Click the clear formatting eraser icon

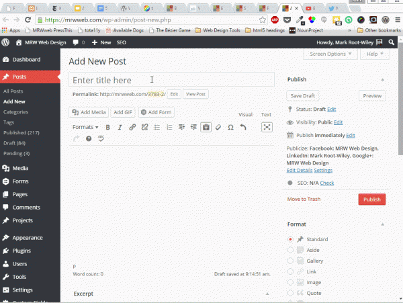click(x=218, y=127)
